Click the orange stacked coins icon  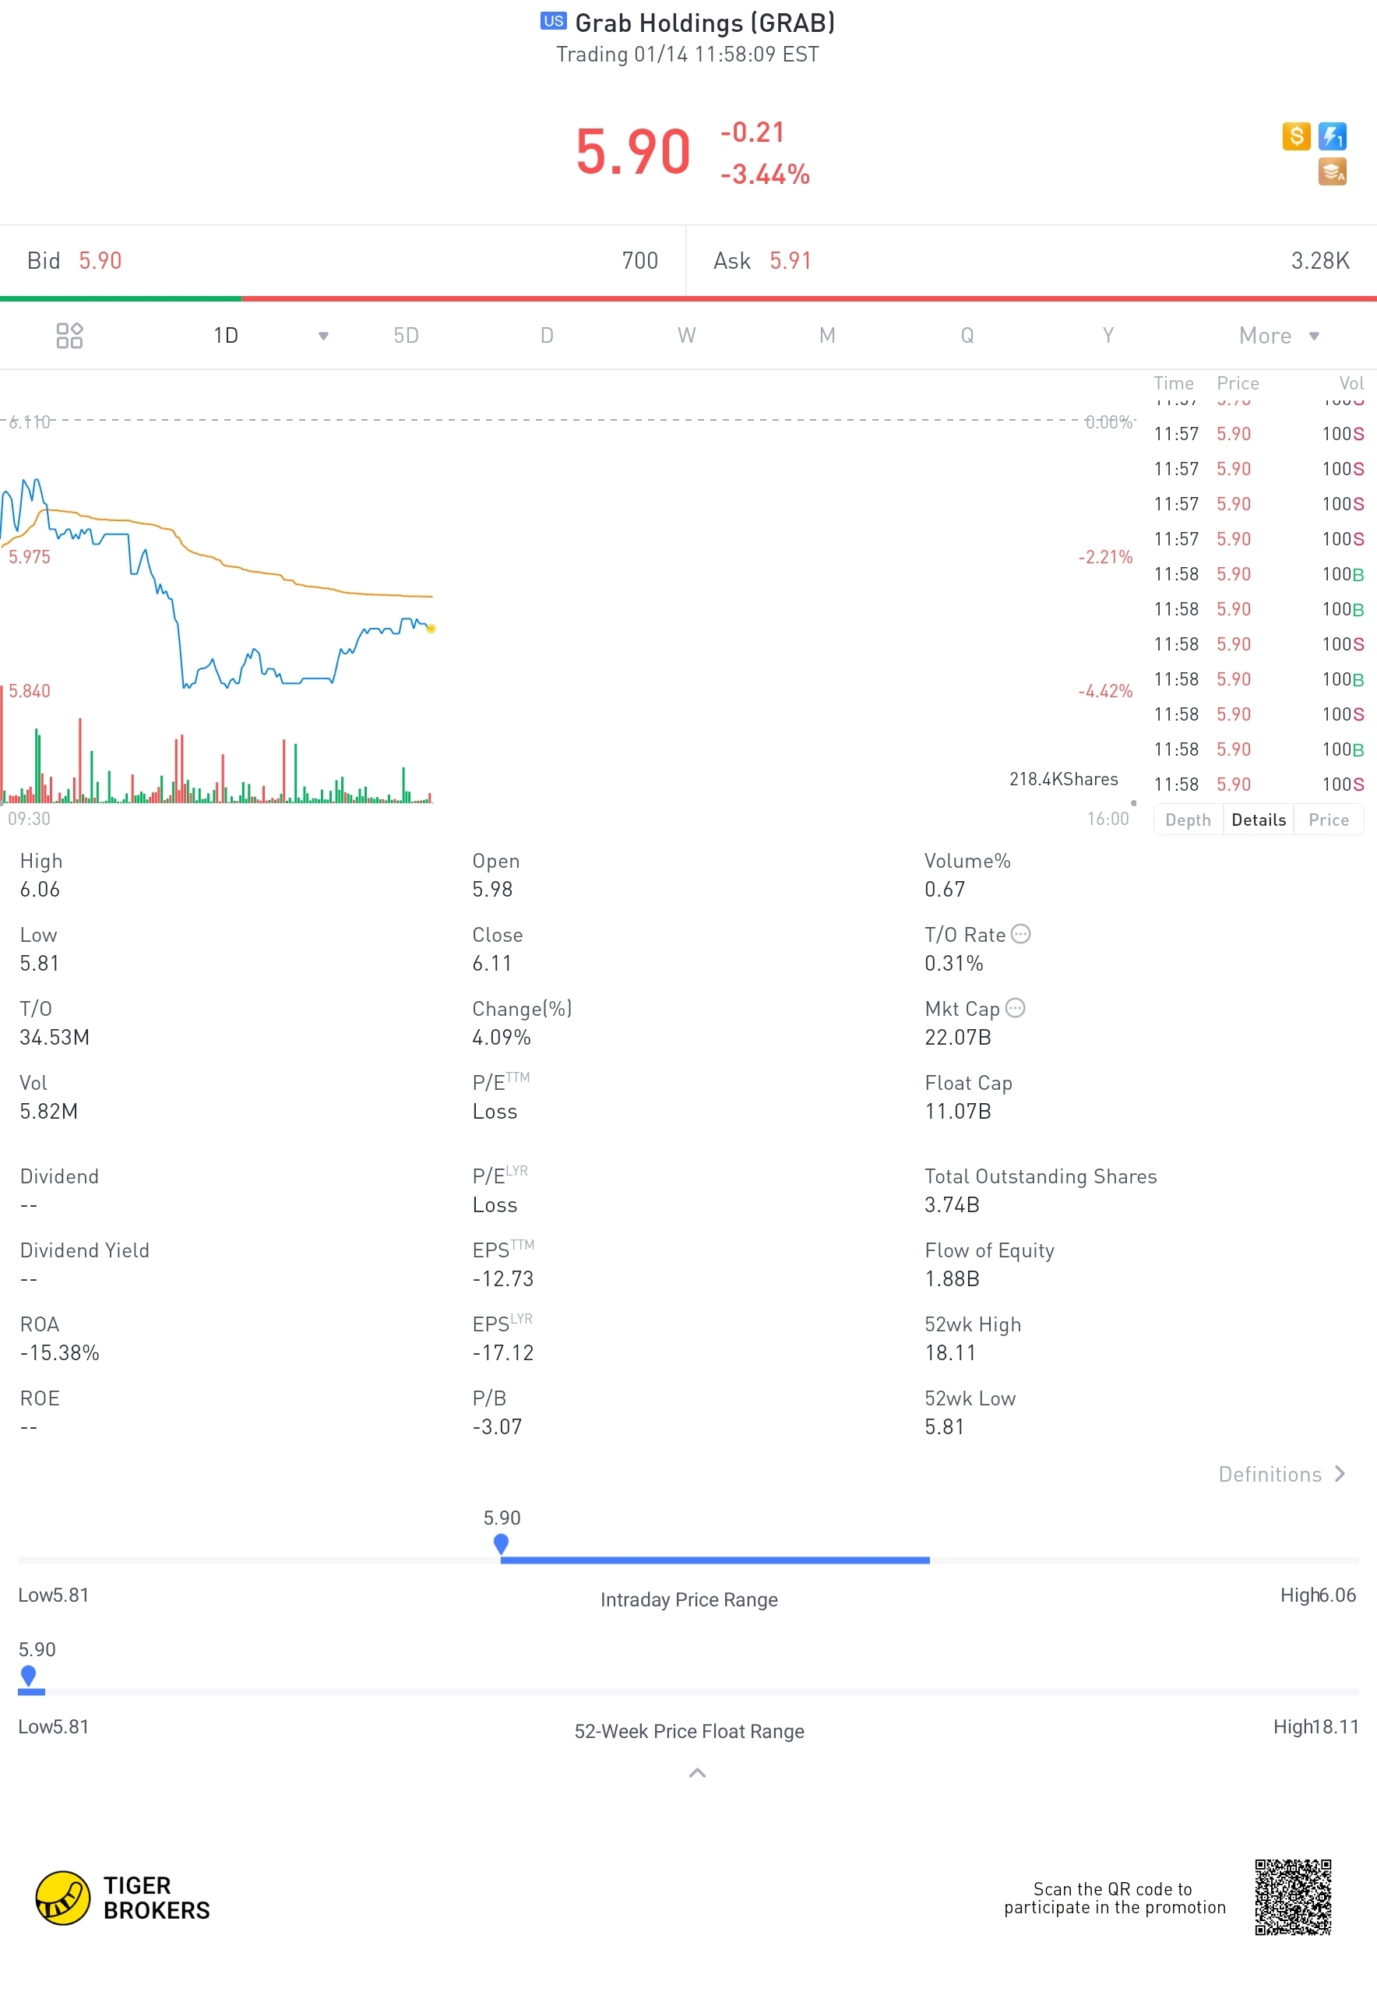(x=1331, y=171)
